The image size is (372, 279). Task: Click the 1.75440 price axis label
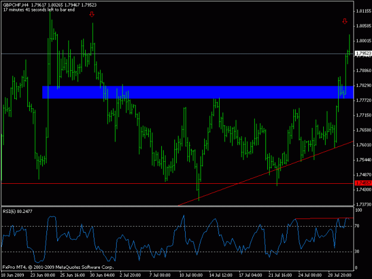pyautogui.click(x=364, y=160)
